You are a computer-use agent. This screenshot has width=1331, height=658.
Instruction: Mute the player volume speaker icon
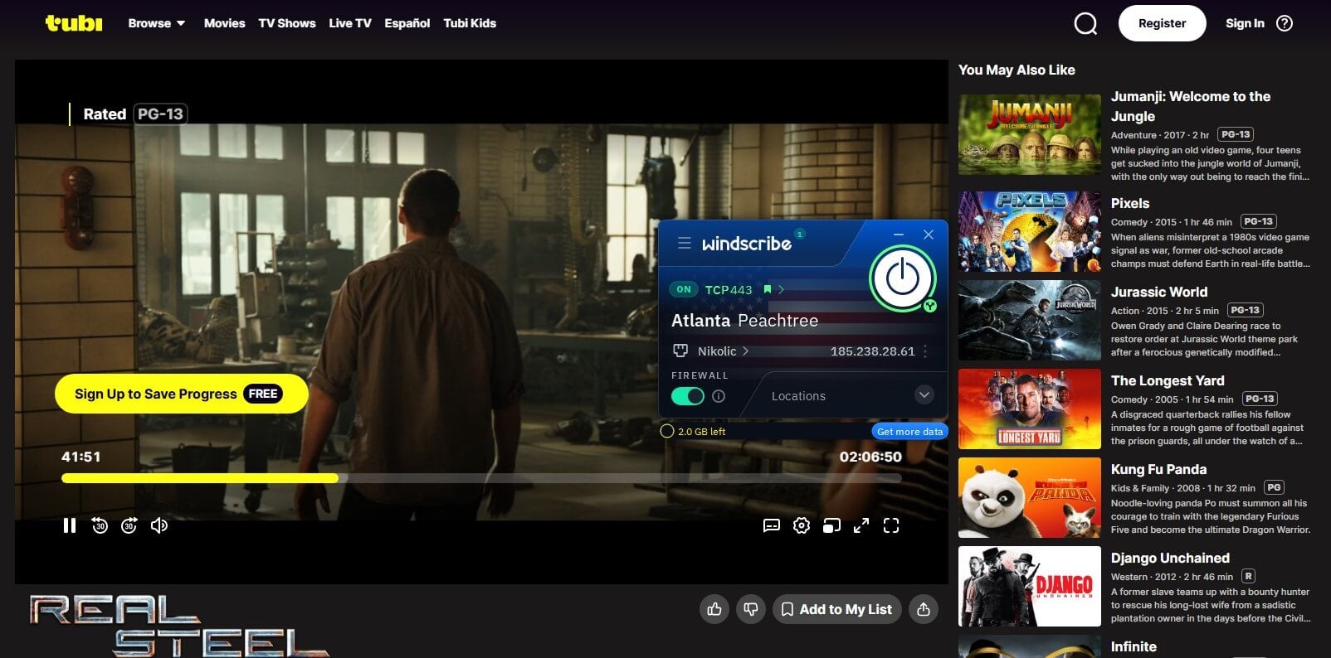click(159, 525)
